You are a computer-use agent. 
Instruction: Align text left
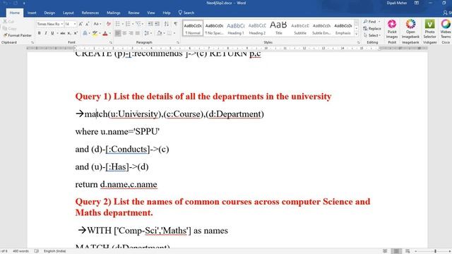(x=118, y=33)
